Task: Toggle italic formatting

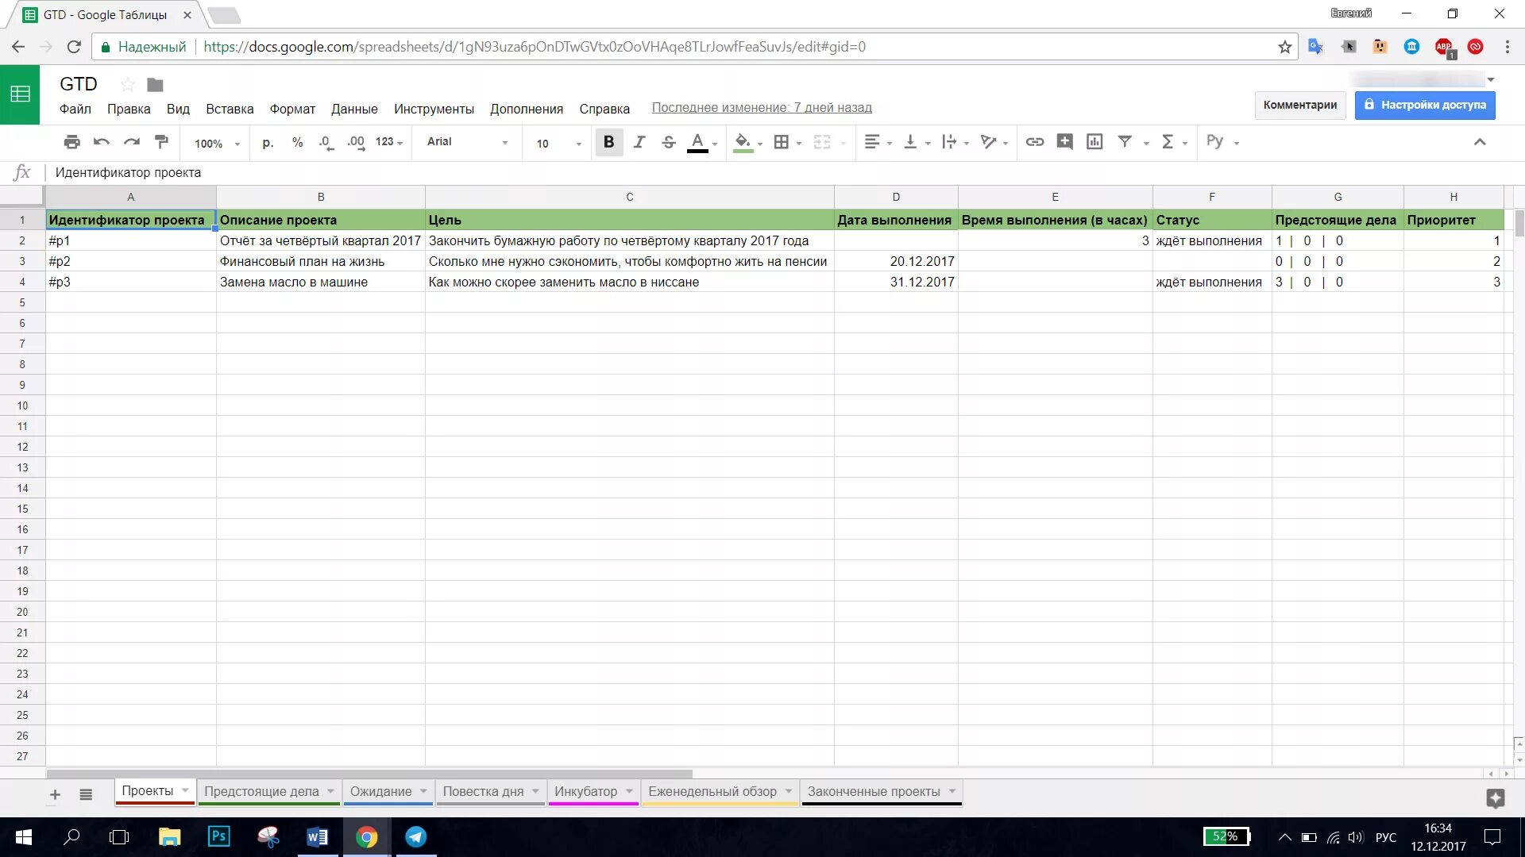Action: 639,142
